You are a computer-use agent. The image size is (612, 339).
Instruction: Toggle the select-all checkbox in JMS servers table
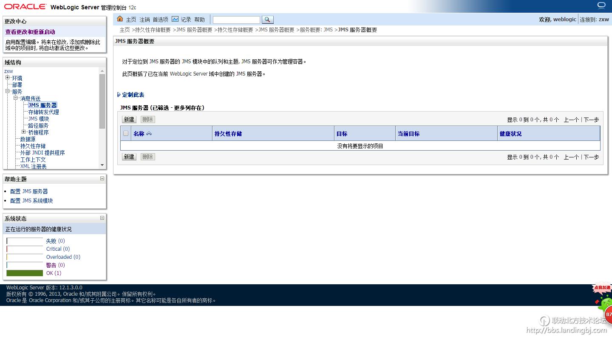tap(125, 133)
